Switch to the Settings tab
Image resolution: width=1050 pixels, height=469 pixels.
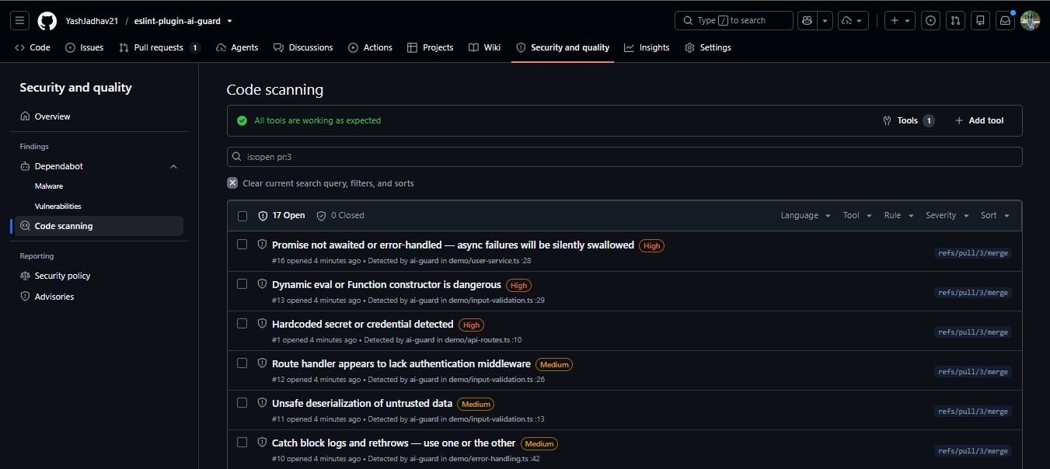click(x=708, y=47)
